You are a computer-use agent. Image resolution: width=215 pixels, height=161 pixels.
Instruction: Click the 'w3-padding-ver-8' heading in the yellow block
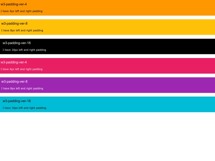[14, 24]
